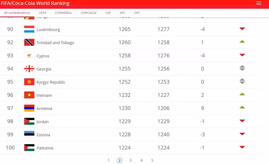Select the current page 2 indicator
The image size is (269, 164).
pyautogui.click(x=119, y=160)
